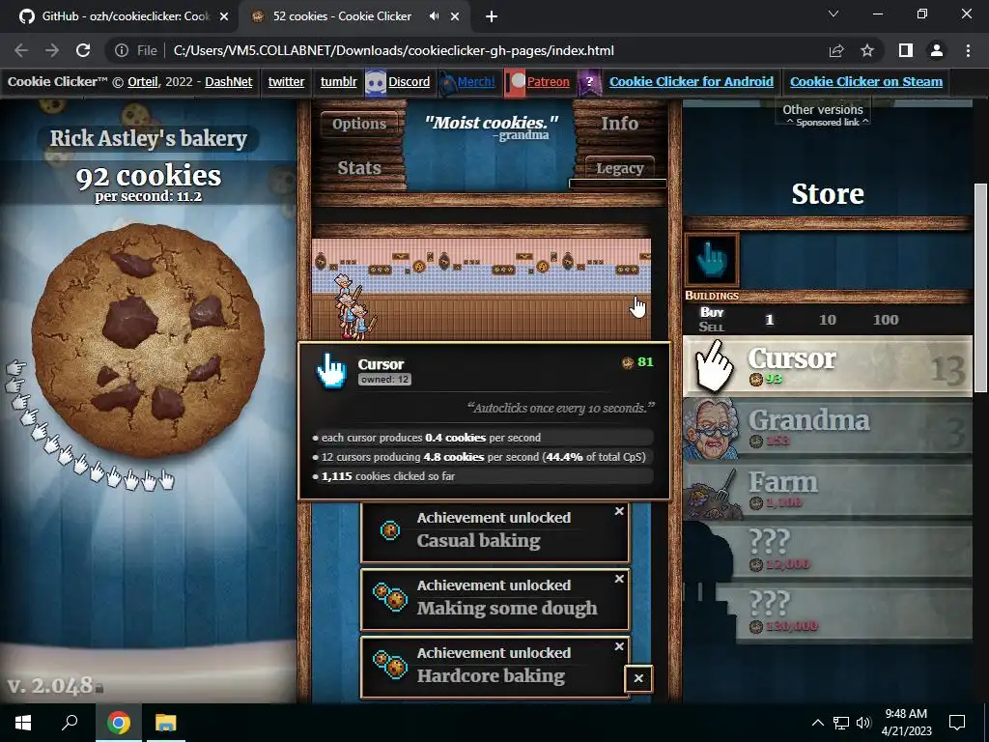Close all notifications with the corner X button
Screen dimensions: 989x742
click(x=638, y=678)
